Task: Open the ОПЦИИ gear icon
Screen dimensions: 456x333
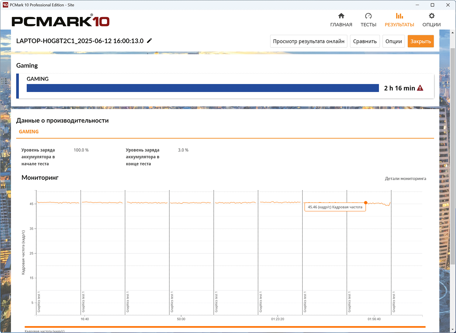Action: [431, 16]
